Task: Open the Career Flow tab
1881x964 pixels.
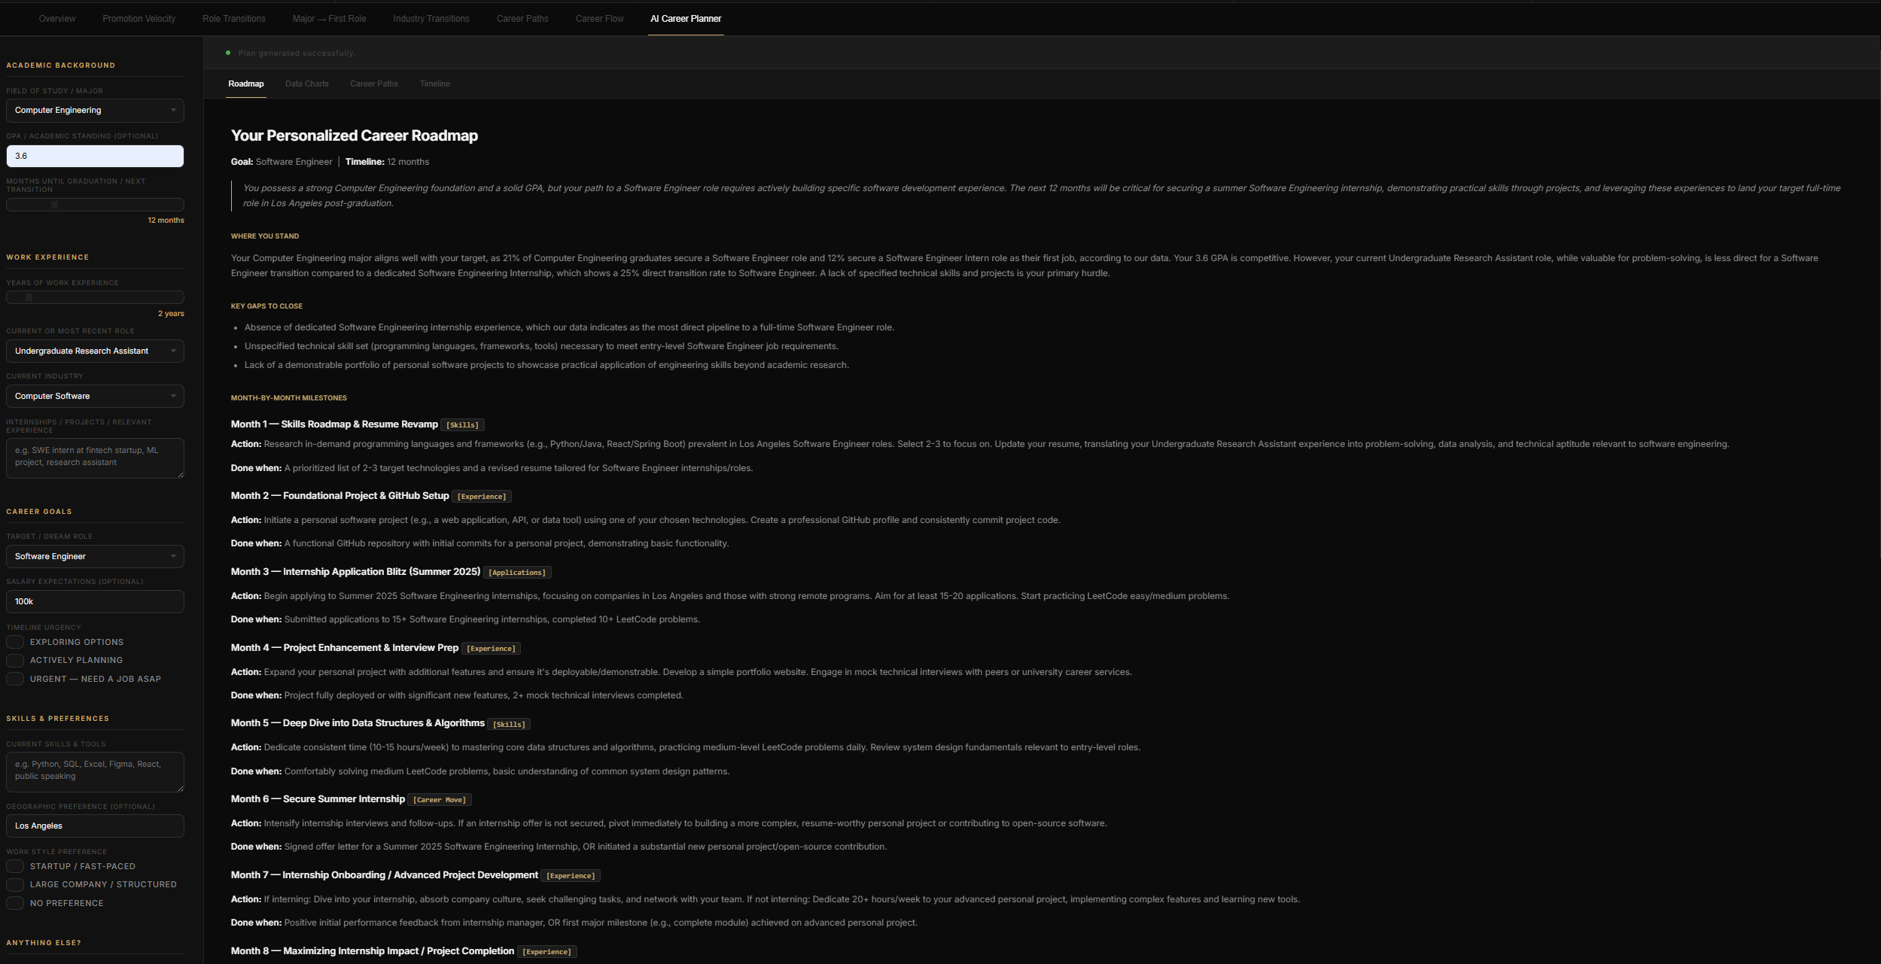Action: 599,19
